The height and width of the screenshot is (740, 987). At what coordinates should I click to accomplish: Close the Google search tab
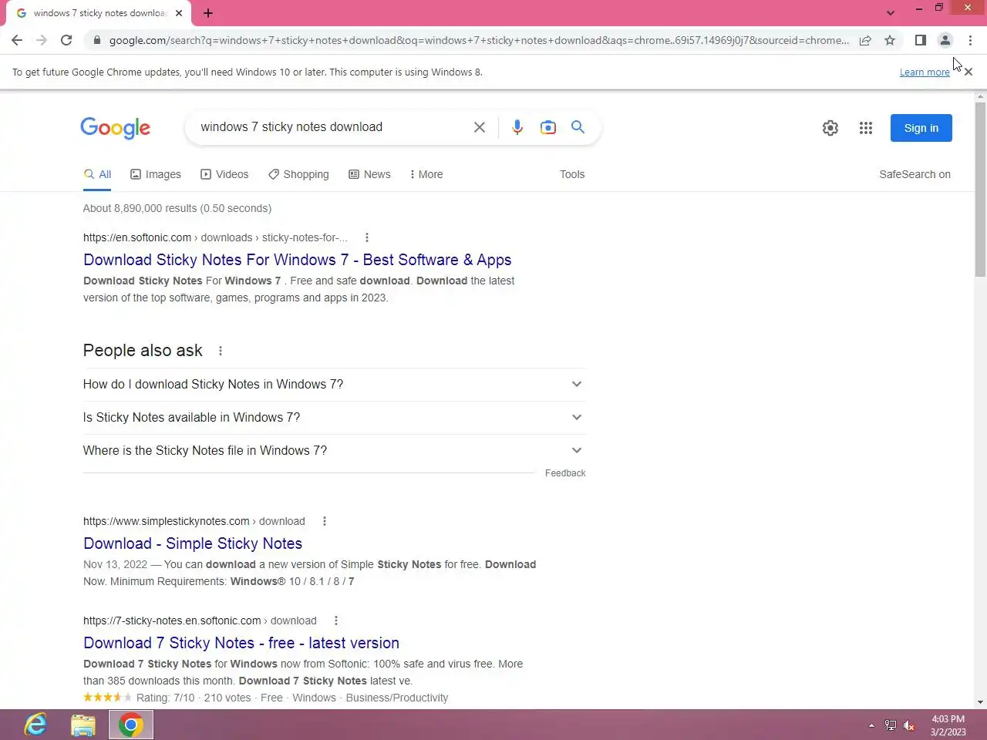pyautogui.click(x=179, y=13)
